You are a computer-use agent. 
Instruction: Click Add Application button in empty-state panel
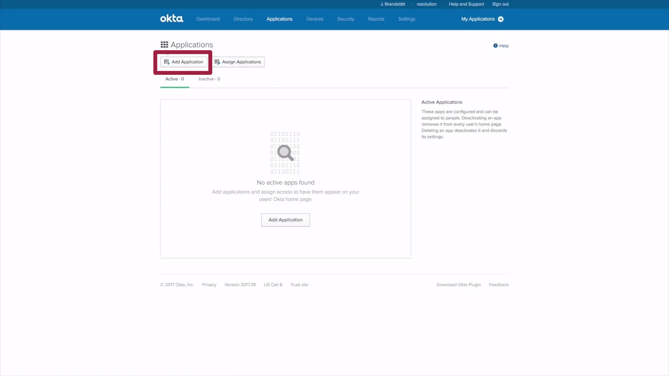(x=286, y=220)
